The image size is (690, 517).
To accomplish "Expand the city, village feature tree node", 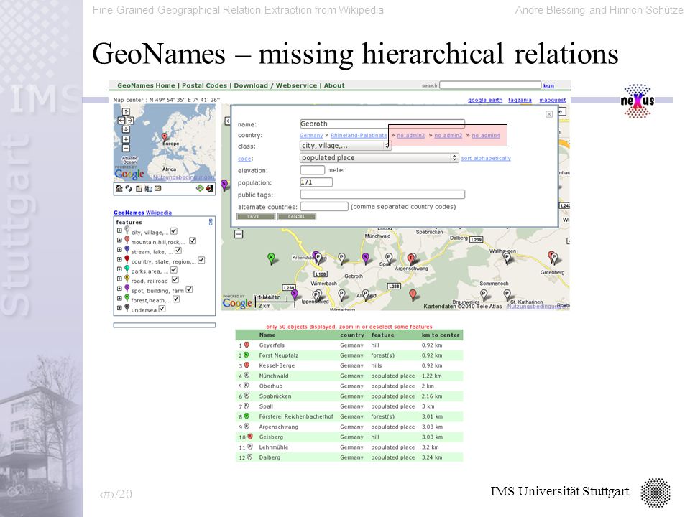I will tap(119, 230).
